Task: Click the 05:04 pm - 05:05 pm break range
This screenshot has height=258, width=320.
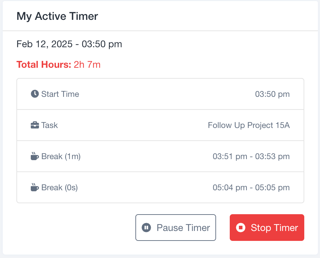Action: click(x=251, y=188)
